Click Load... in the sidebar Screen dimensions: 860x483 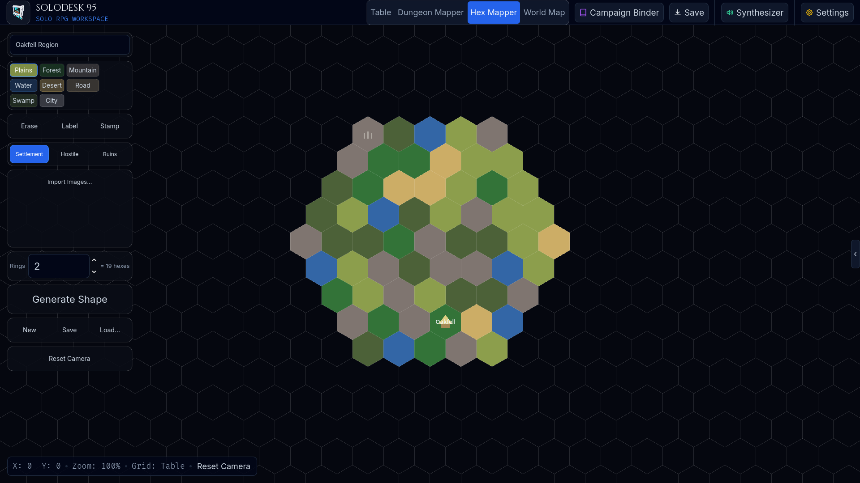point(110,330)
